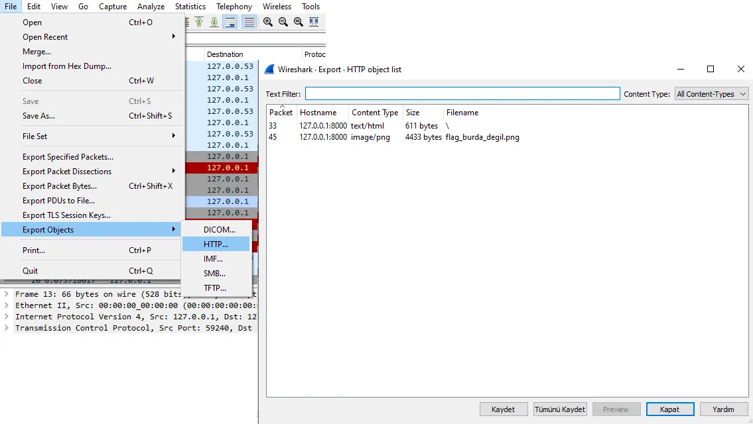Screen dimensions: 753x424
Task: Sort by the Packet column header
Action: point(281,112)
